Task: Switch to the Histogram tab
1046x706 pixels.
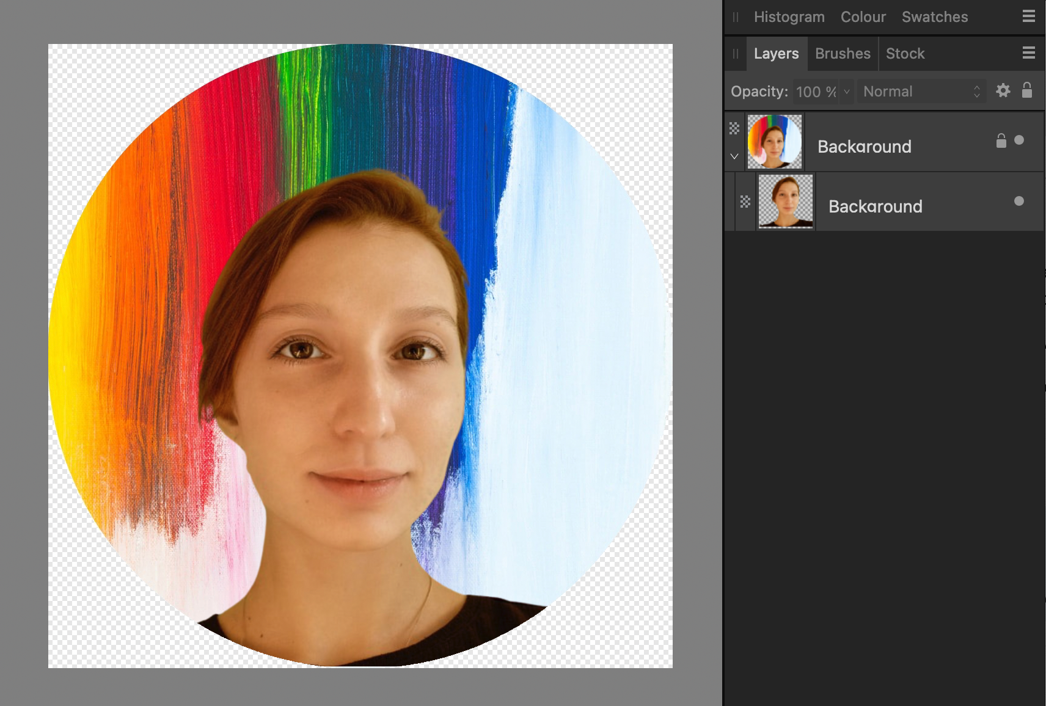Action: (x=789, y=17)
